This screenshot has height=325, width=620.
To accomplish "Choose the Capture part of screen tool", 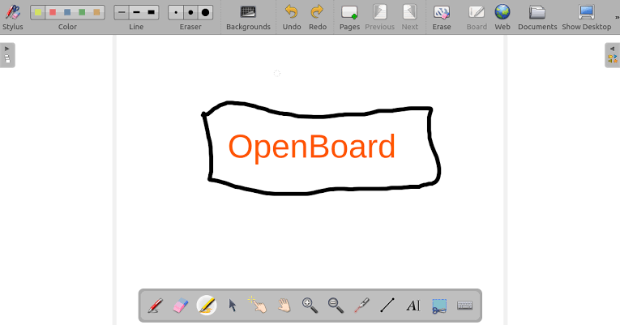I will (439, 306).
